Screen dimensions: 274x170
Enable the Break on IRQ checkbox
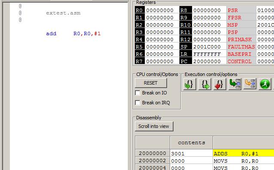tap(138, 103)
